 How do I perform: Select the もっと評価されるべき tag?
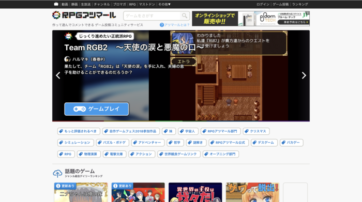[x=79, y=131]
